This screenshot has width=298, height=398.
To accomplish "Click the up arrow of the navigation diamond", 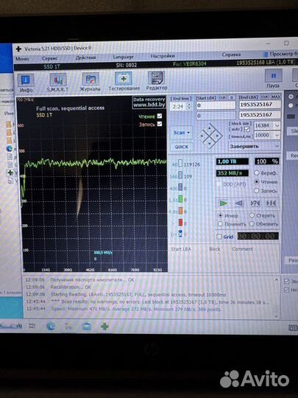I will pos(210,128).
